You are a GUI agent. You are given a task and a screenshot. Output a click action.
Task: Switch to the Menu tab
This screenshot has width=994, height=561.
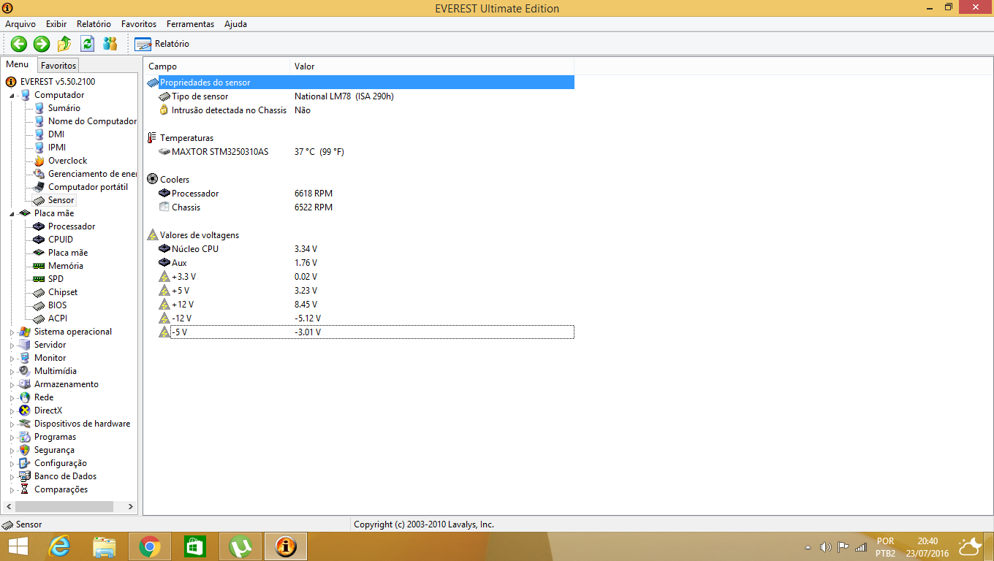pos(18,64)
